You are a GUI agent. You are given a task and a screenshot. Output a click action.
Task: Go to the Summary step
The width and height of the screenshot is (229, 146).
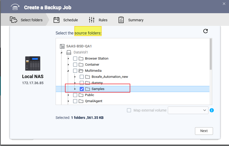pyautogui.click(x=131, y=20)
